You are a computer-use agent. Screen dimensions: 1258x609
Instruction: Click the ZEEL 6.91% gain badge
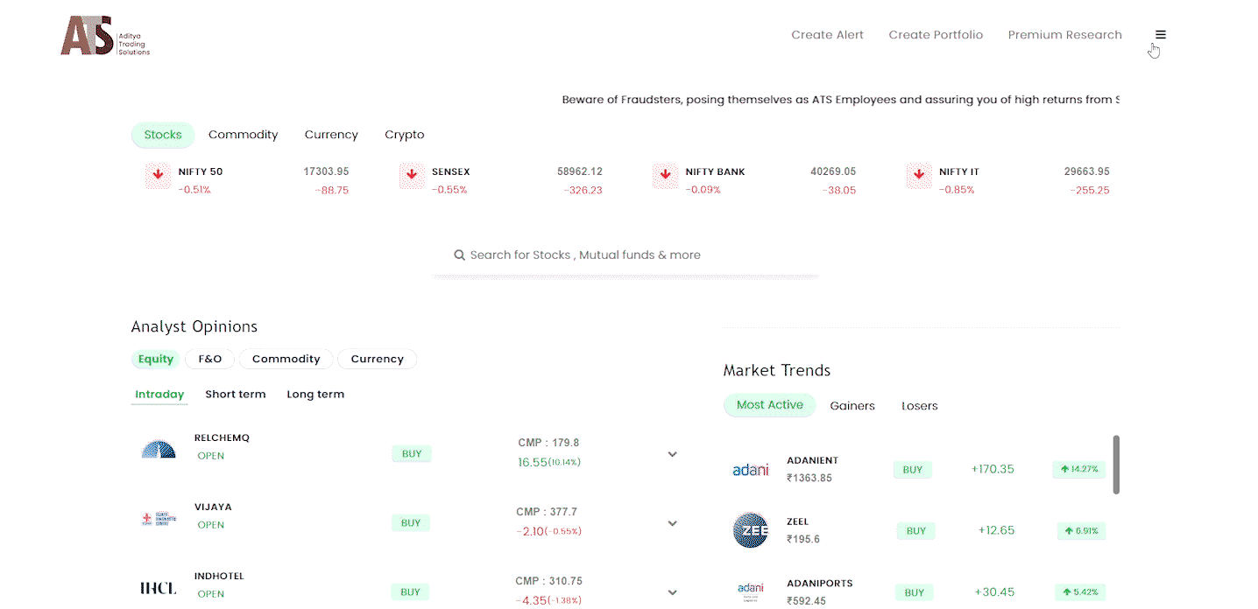[1079, 530]
